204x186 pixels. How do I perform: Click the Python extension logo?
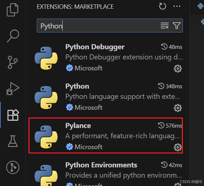tap(46, 98)
